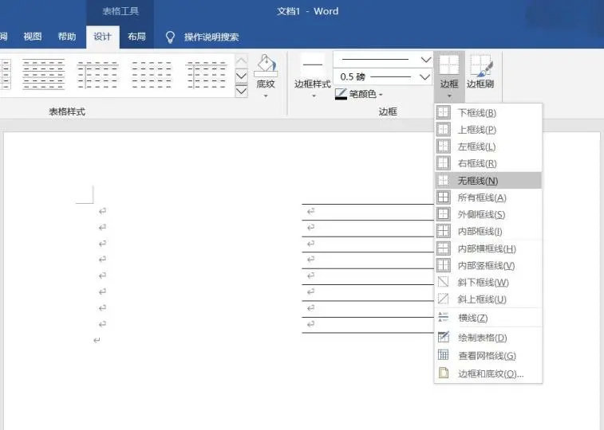The image size is (604, 430).
Task: Expand the table styles gallery more button
Action: click(x=241, y=92)
